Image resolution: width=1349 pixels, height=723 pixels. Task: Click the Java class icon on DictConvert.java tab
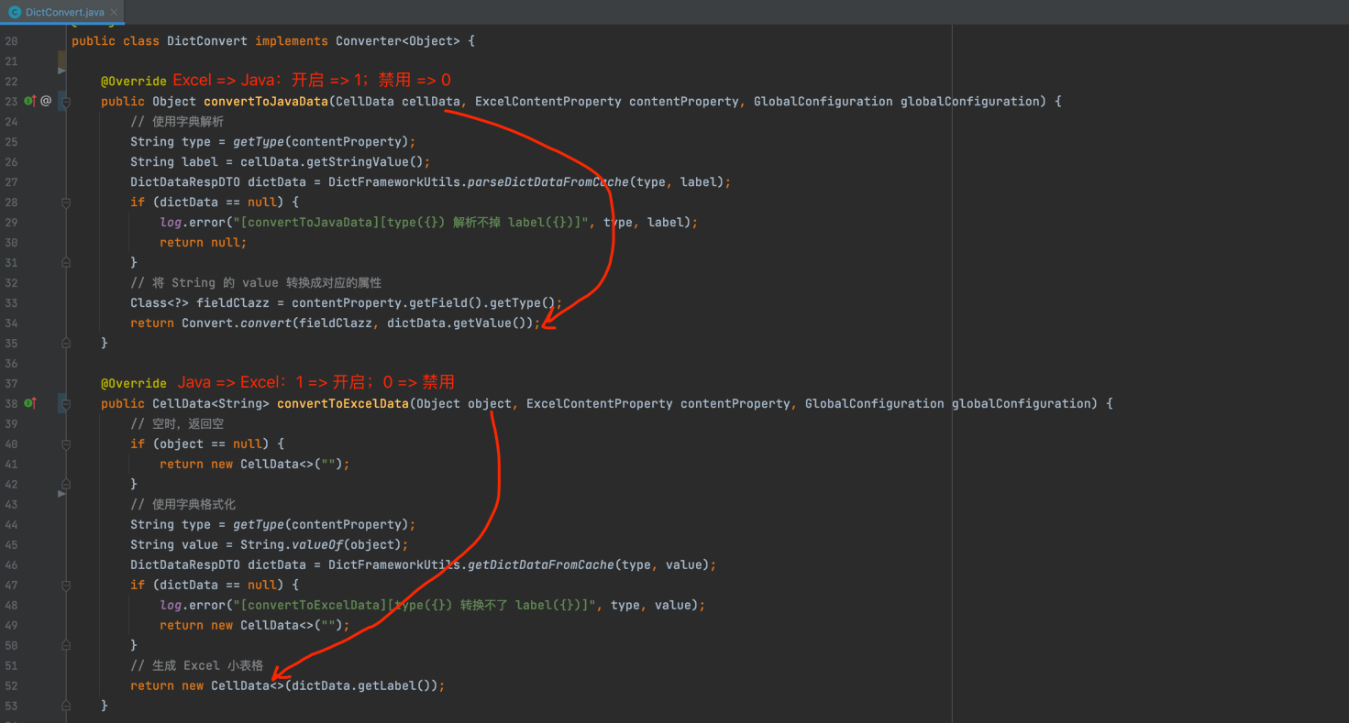[15, 12]
